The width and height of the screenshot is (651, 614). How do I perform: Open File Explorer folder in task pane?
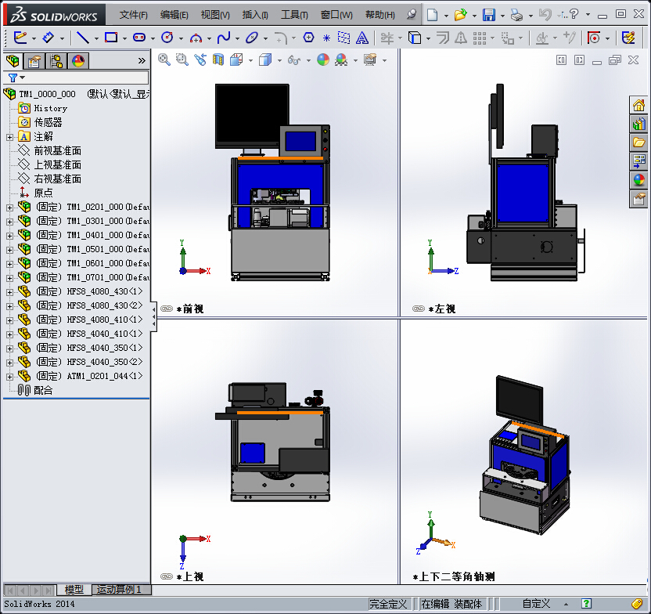point(639,143)
